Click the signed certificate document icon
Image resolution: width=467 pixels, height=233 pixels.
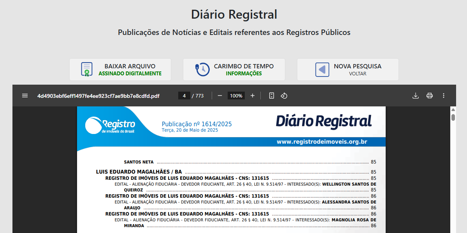[87, 70]
